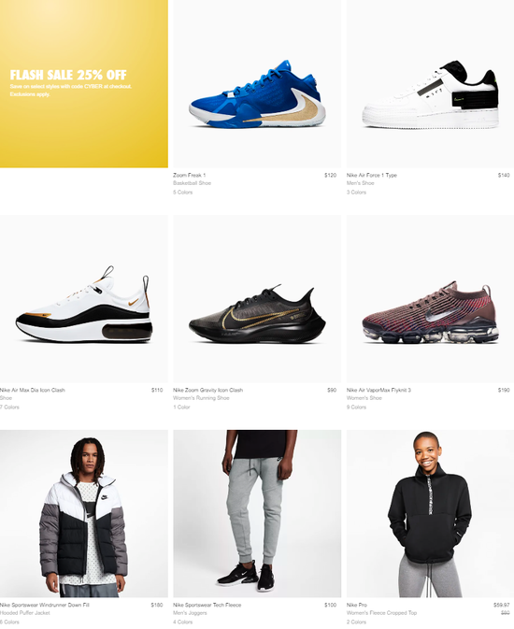This screenshot has height=629, width=514.
Task: Open the Nike Air Force 1 Type title link
Action: (x=372, y=175)
